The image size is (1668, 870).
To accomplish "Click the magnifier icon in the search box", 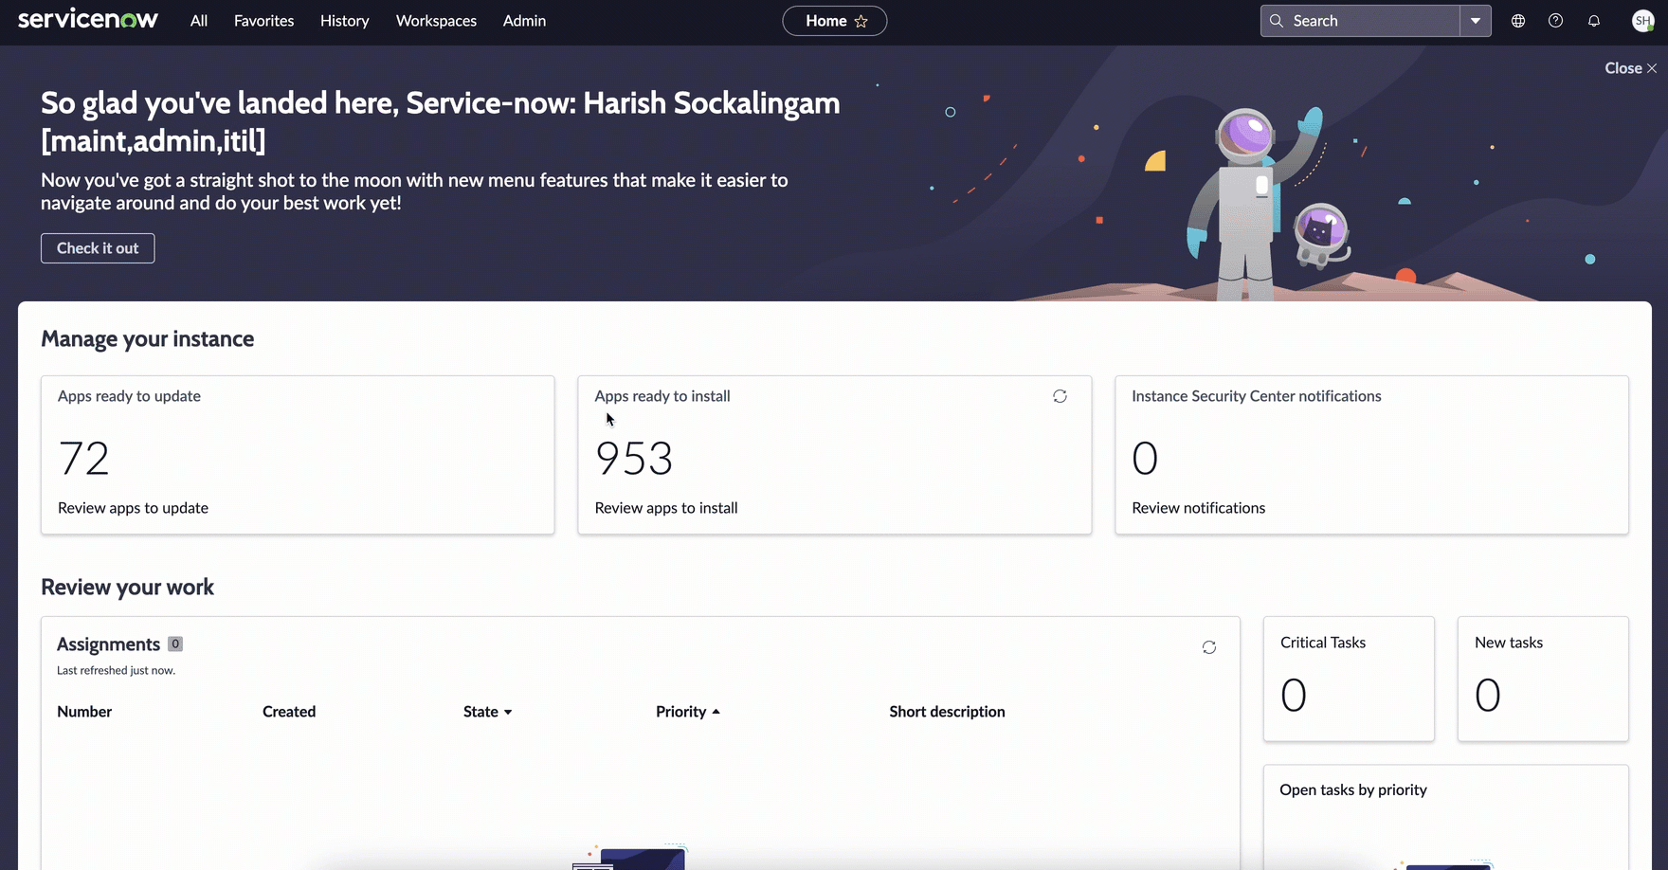I will (x=1277, y=21).
